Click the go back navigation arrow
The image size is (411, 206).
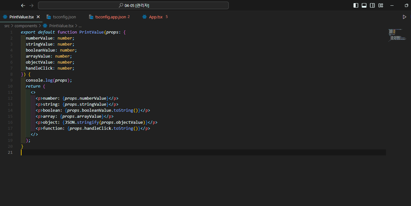(23, 5)
